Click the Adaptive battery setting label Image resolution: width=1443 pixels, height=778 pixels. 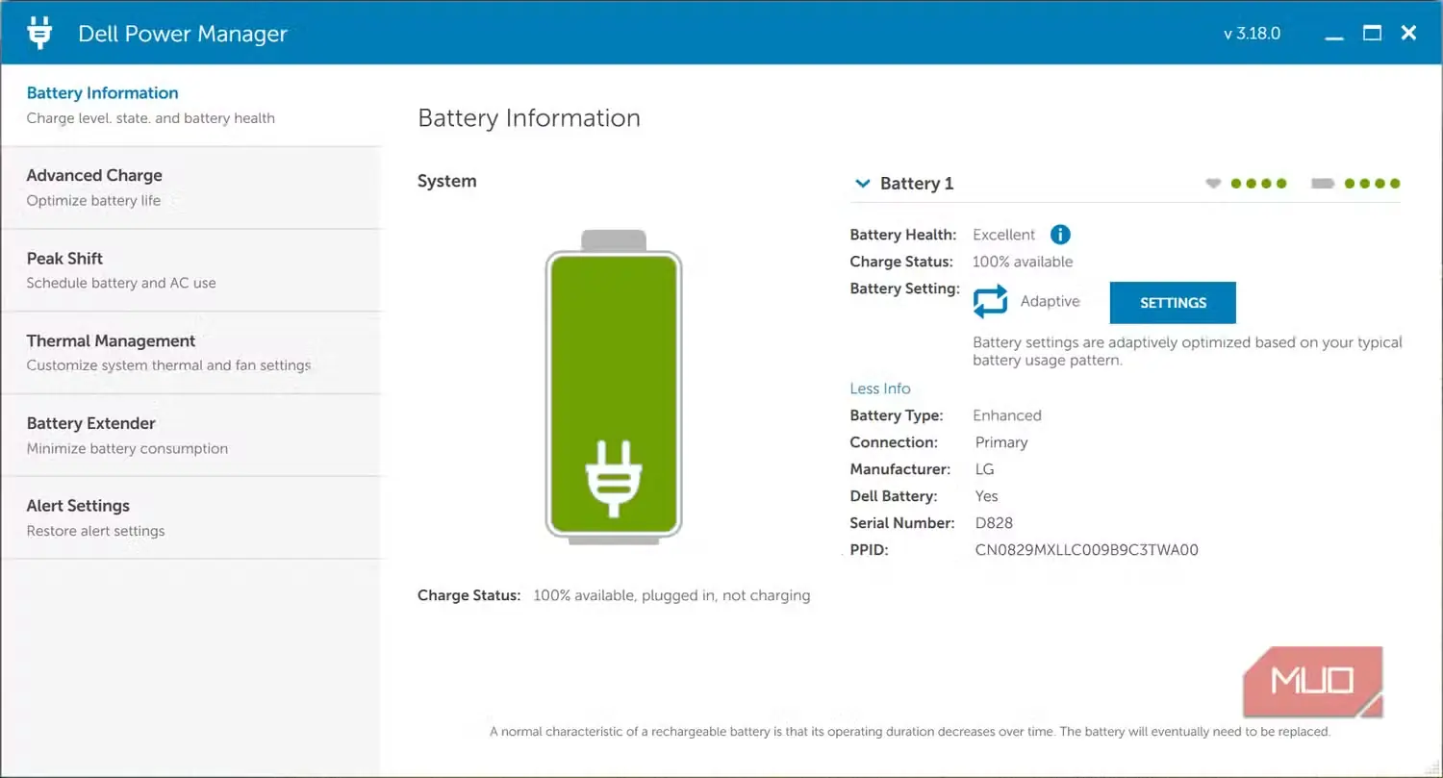pyautogui.click(x=1051, y=301)
